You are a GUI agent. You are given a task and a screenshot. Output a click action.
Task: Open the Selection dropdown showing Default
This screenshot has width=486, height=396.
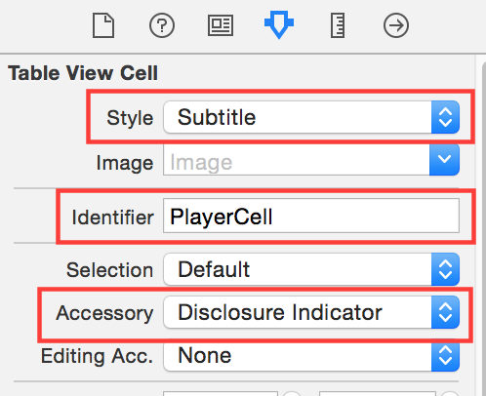[311, 269]
